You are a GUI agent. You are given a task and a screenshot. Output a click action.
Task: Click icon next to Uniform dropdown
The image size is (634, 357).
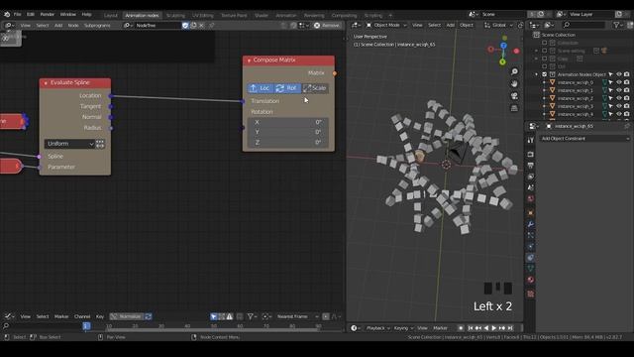tap(100, 144)
